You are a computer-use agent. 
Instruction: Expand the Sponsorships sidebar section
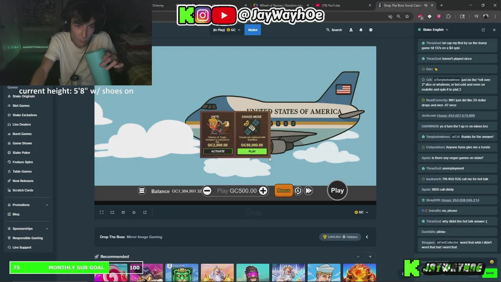[x=27, y=229]
